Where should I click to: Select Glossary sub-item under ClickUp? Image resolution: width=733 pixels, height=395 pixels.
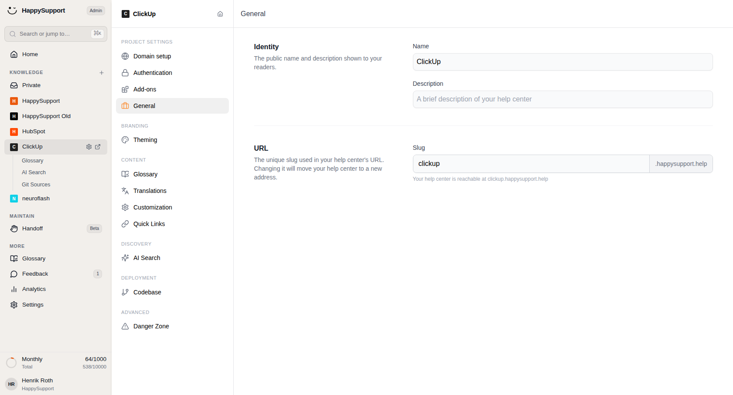point(32,161)
